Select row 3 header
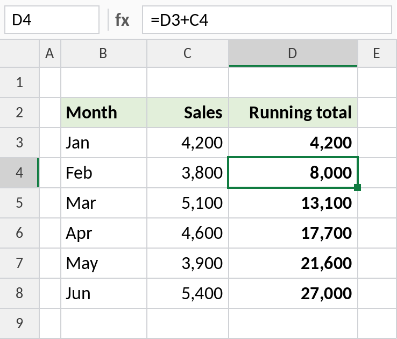This screenshot has height=339, width=397. point(19,143)
